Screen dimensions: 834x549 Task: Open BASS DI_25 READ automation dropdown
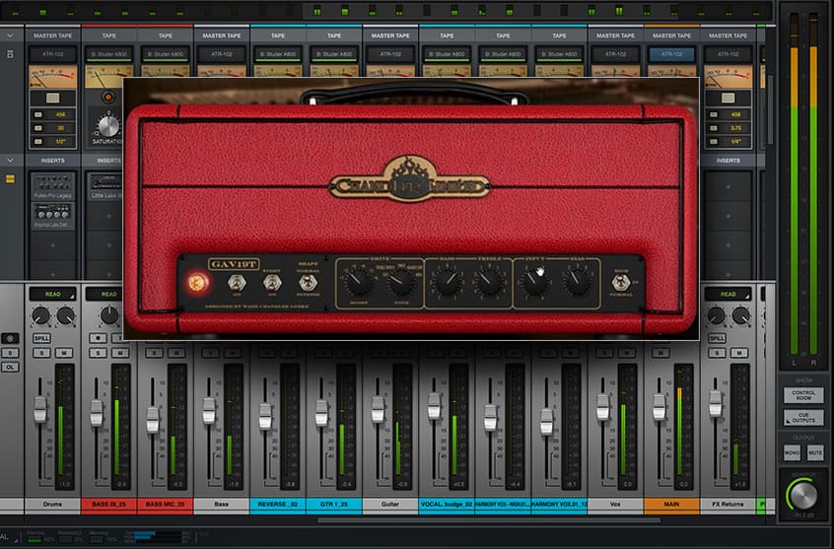click(x=109, y=294)
